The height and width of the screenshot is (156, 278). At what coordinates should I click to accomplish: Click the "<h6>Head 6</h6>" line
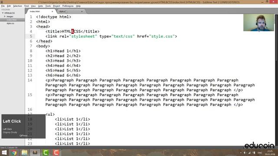tap(63, 75)
